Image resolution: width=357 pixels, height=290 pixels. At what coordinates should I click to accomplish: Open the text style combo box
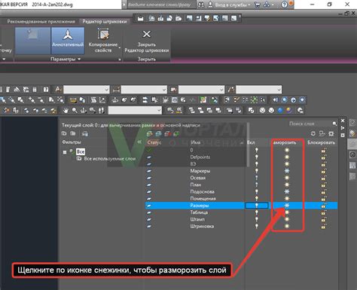(x=87, y=90)
